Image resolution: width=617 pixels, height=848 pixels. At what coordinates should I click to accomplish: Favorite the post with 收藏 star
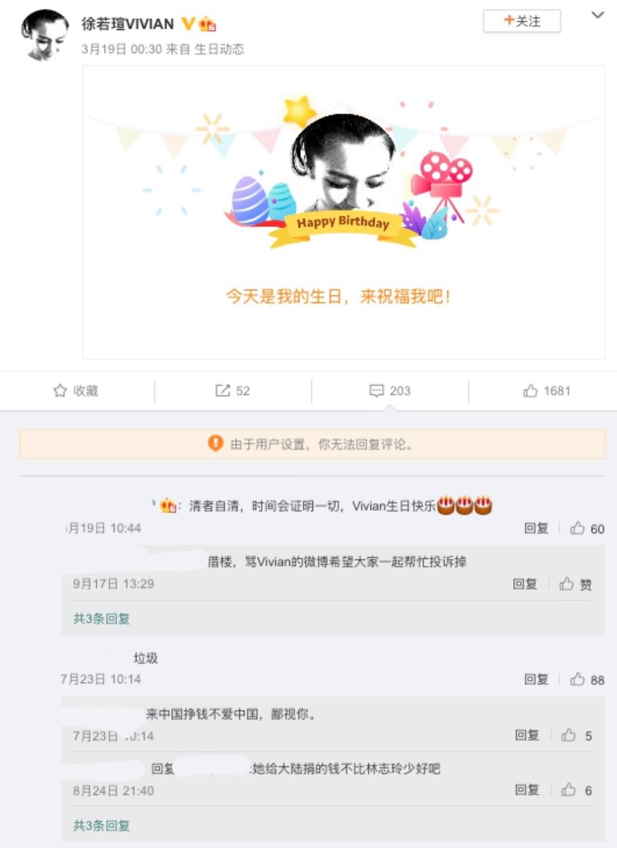pyautogui.click(x=76, y=391)
